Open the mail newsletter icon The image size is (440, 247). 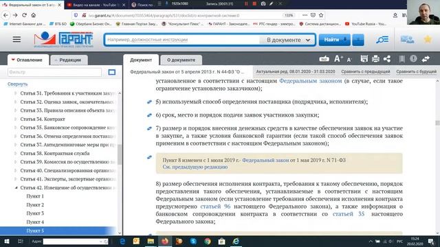407,40
